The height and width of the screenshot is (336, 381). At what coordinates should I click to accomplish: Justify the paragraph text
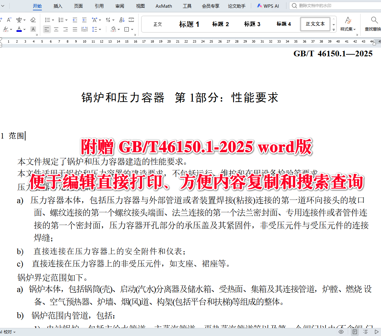coord(75,30)
